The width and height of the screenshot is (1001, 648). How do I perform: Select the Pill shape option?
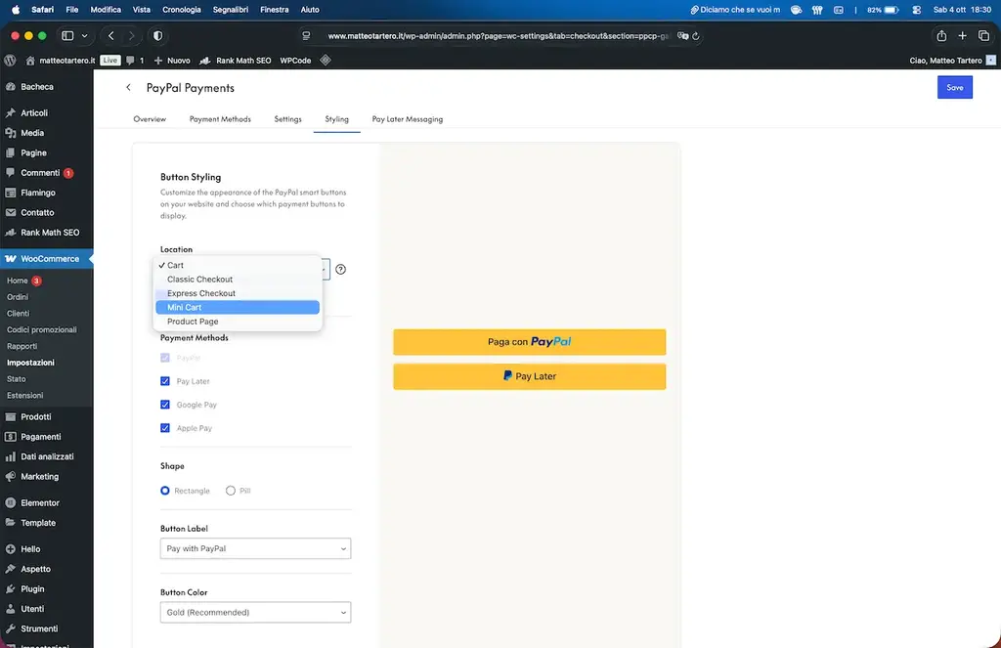coord(231,491)
